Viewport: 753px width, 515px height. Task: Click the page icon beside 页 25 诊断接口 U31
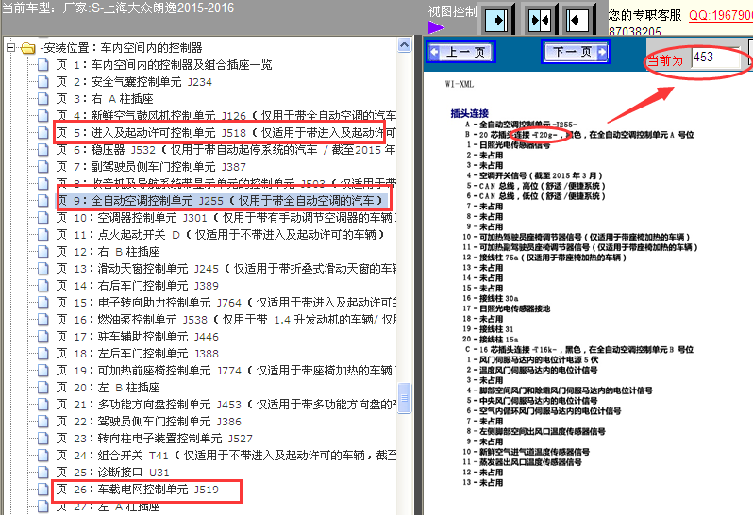click(x=43, y=473)
